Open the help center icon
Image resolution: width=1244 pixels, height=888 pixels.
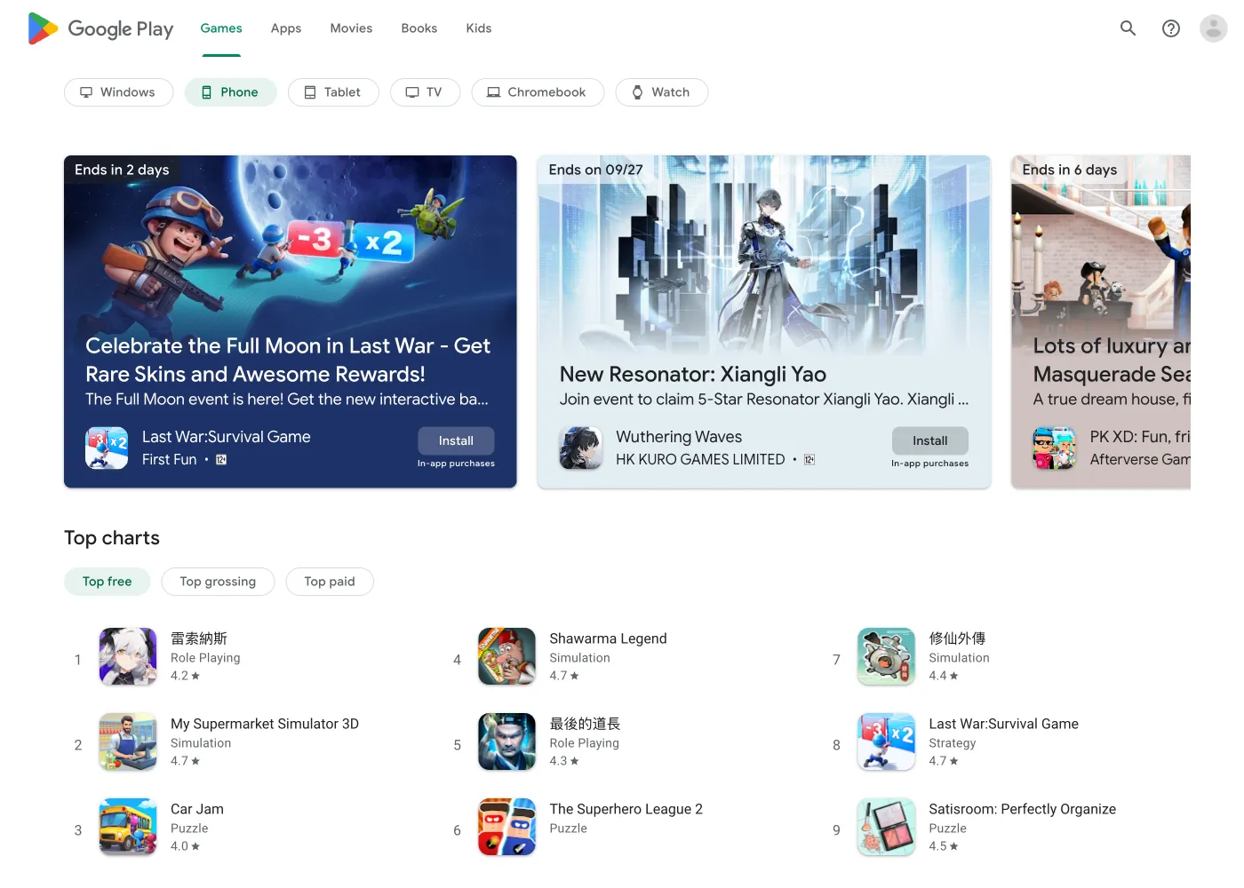1171,28
